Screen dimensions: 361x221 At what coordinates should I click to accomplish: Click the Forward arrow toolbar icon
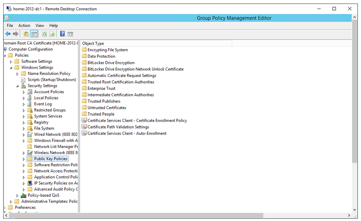point(15,34)
